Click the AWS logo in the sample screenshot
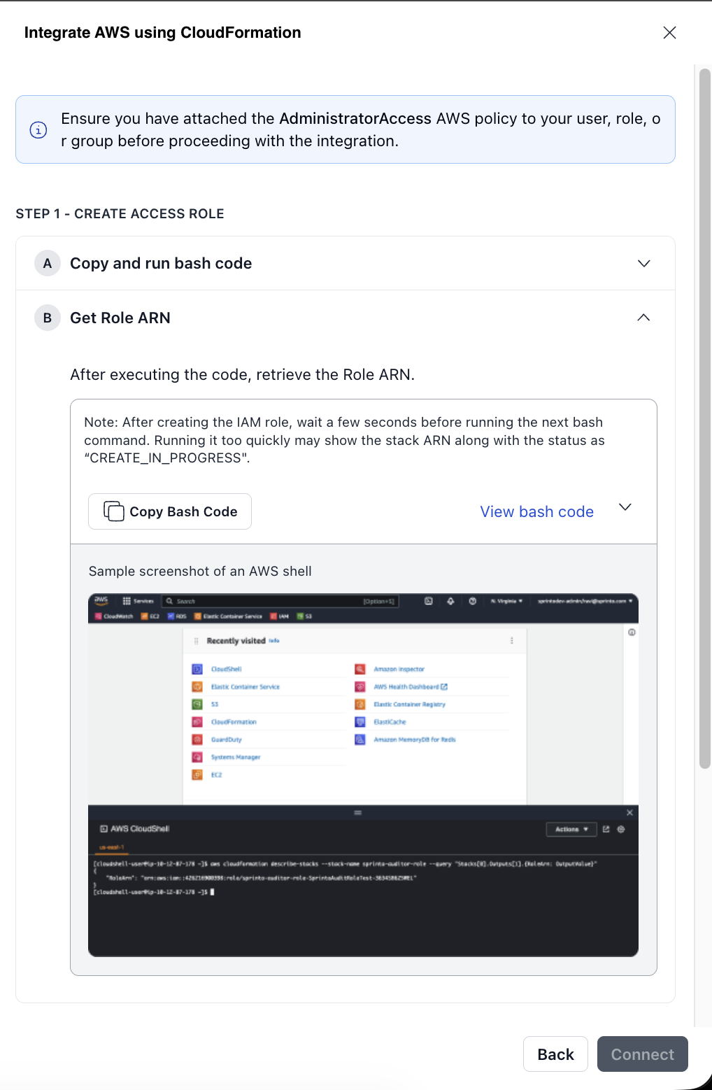The width and height of the screenshot is (712, 1090). (101, 600)
